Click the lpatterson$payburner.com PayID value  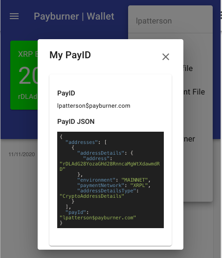click(x=94, y=106)
